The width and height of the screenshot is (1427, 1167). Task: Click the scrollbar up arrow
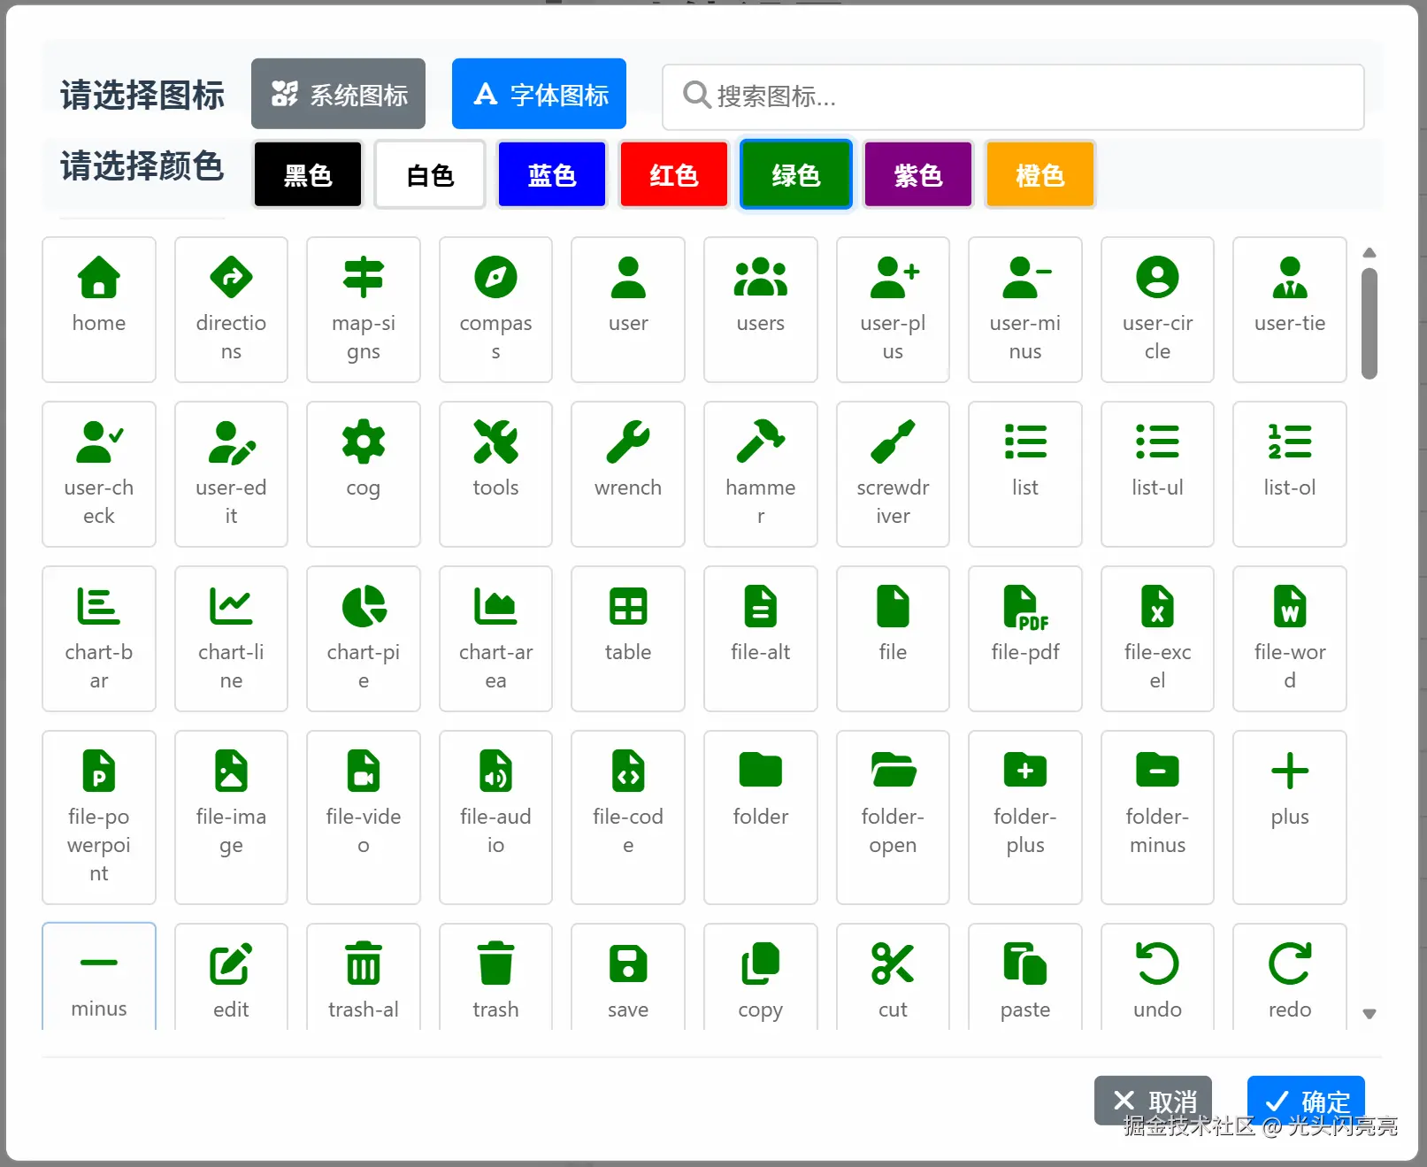[x=1369, y=253]
